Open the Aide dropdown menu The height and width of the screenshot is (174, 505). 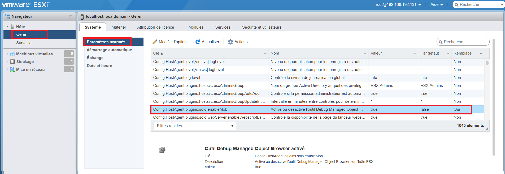click(x=437, y=5)
